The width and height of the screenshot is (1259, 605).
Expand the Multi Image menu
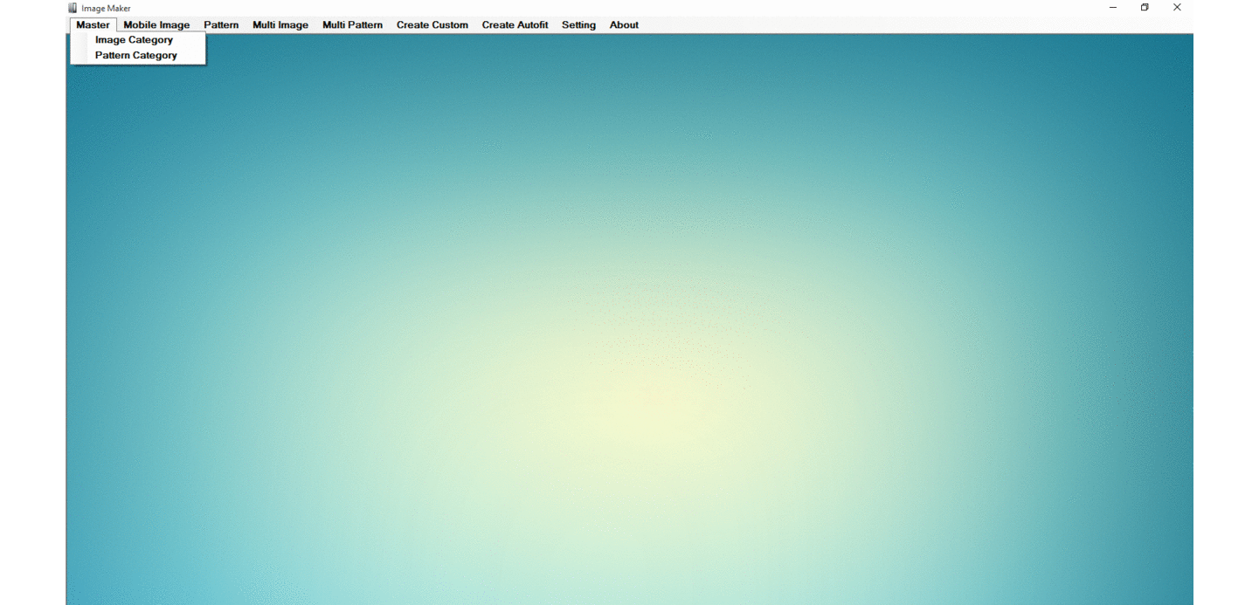pos(280,25)
